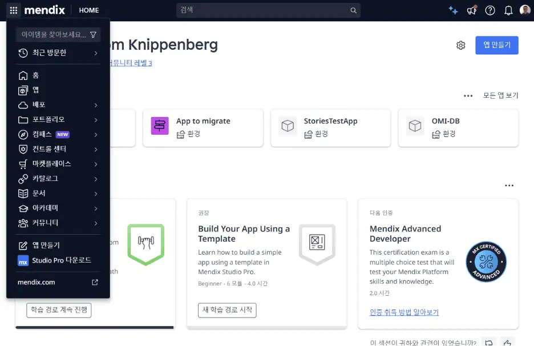Expand the 문서 submenu arrow
This screenshot has width=534, height=346.
pyautogui.click(x=96, y=194)
